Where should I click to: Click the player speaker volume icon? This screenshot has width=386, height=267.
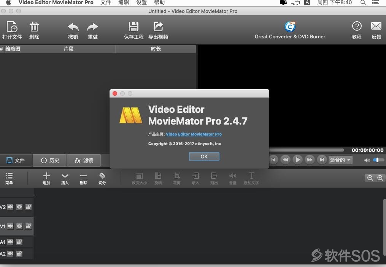[367, 160]
